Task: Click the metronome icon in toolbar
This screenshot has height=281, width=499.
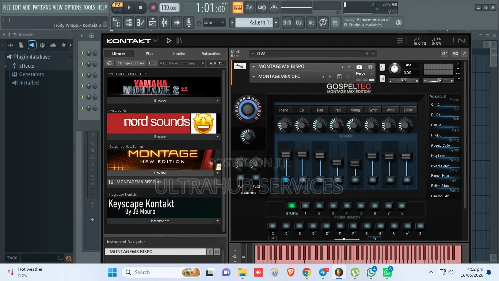Action: click(x=274, y=7)
